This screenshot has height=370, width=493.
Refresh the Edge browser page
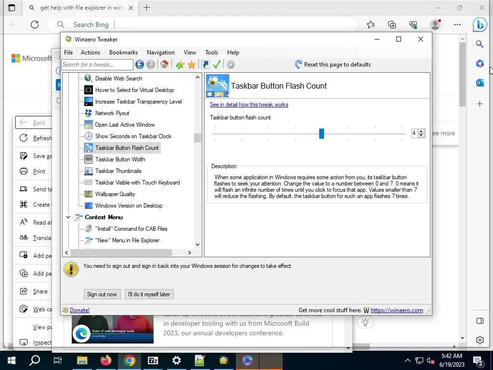35,25
